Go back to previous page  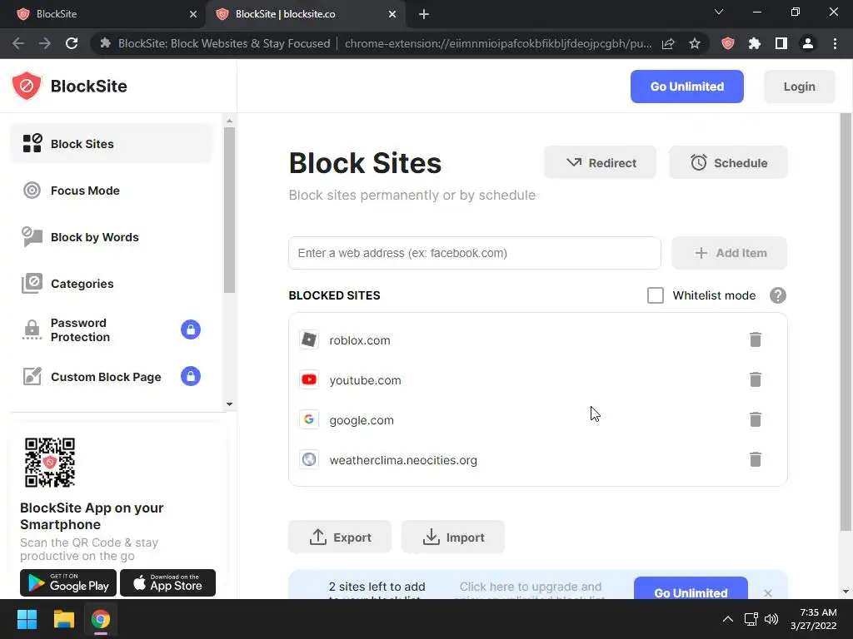[18, 43]
